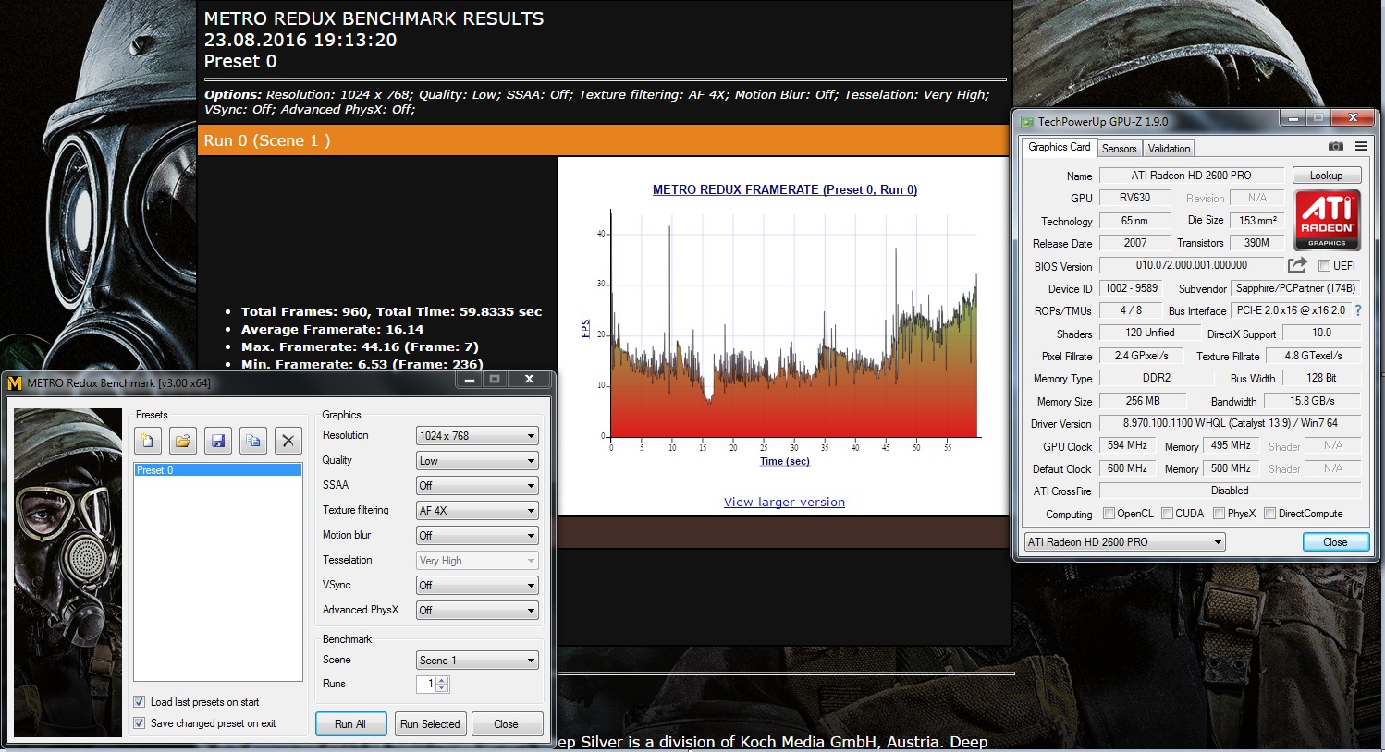Open the Quality dropdown set to Low

477,461
